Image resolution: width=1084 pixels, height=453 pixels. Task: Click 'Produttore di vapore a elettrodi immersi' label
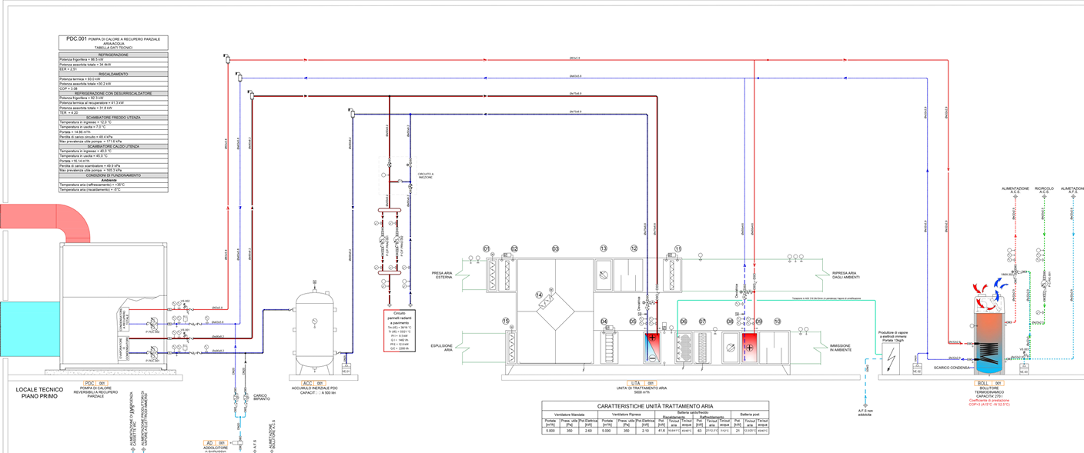pos(894,336)
